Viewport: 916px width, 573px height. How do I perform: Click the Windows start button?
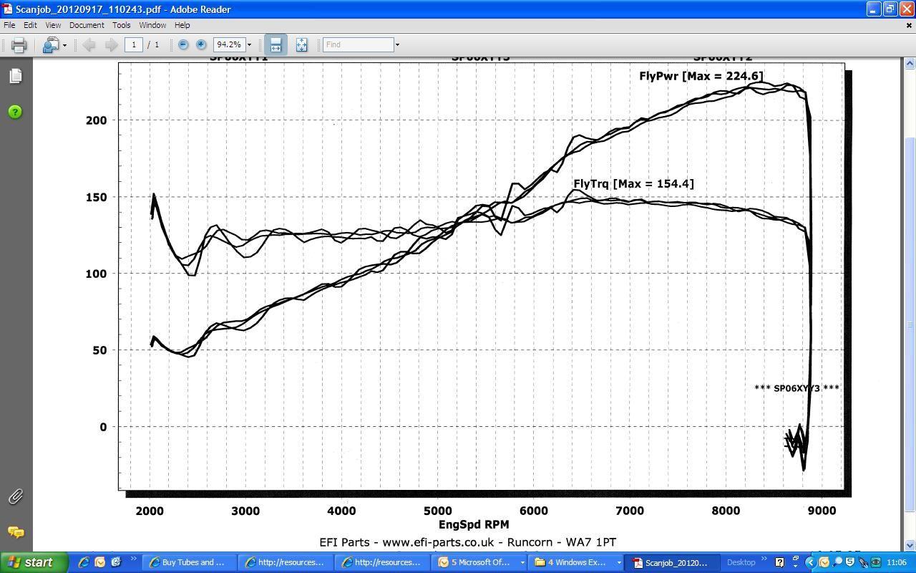tap(34, 562)
